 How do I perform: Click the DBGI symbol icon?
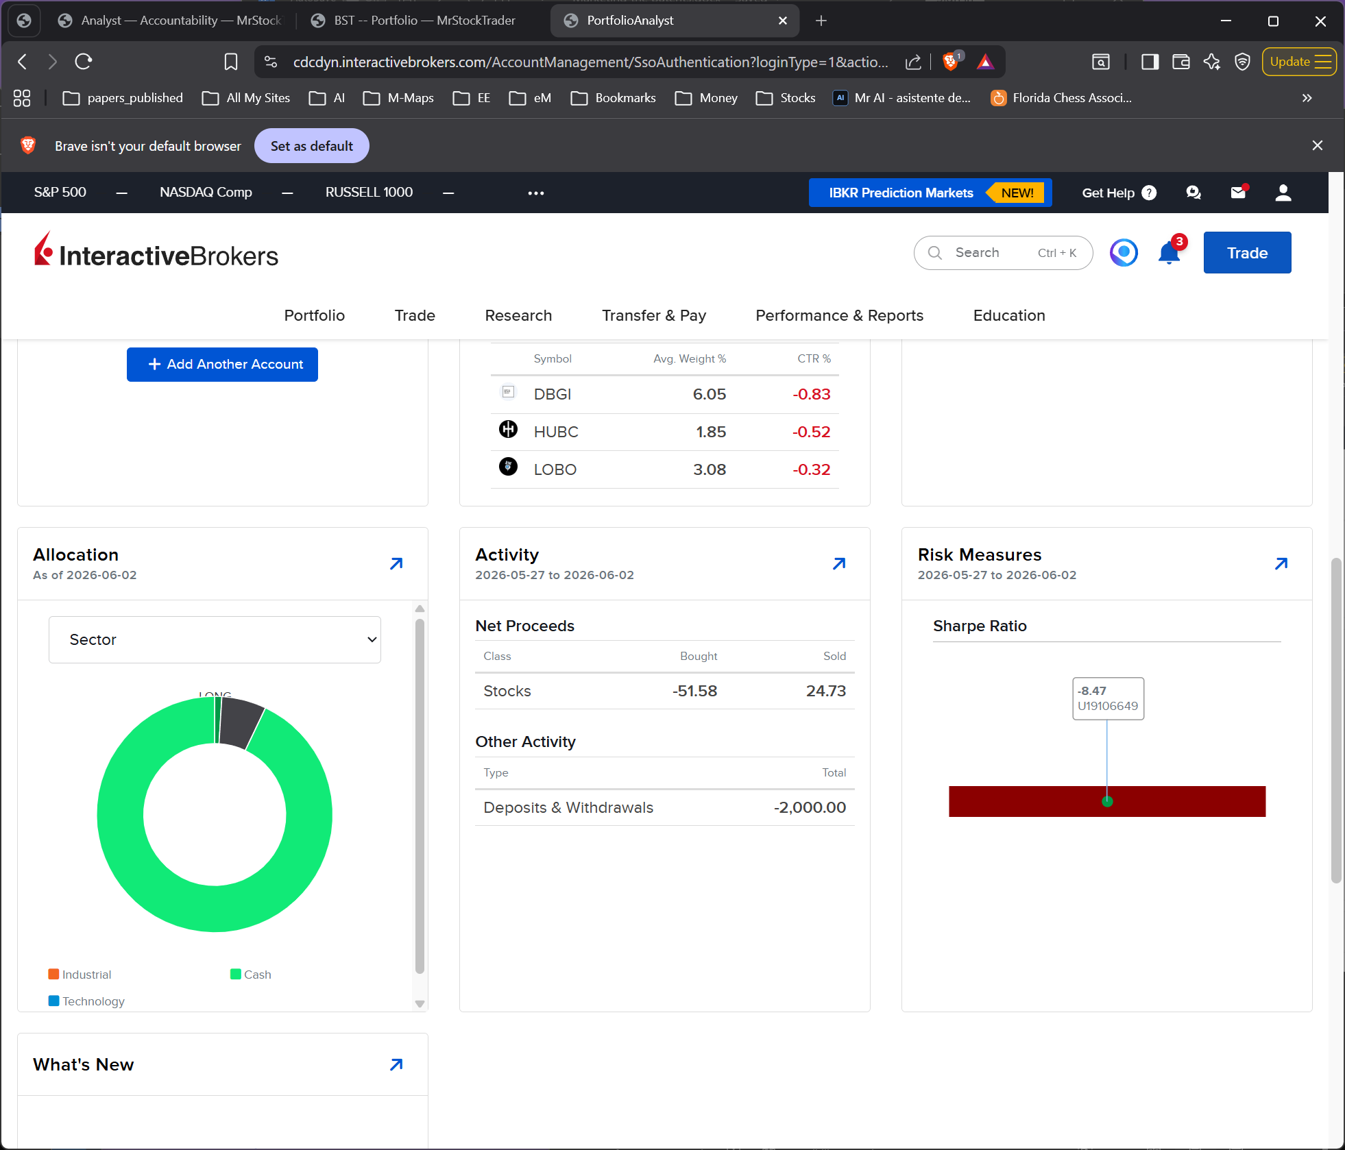coord(508,392)
